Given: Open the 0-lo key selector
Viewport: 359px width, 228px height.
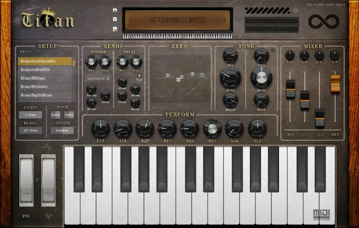Looking at the screenshot, I should point(31,115).
